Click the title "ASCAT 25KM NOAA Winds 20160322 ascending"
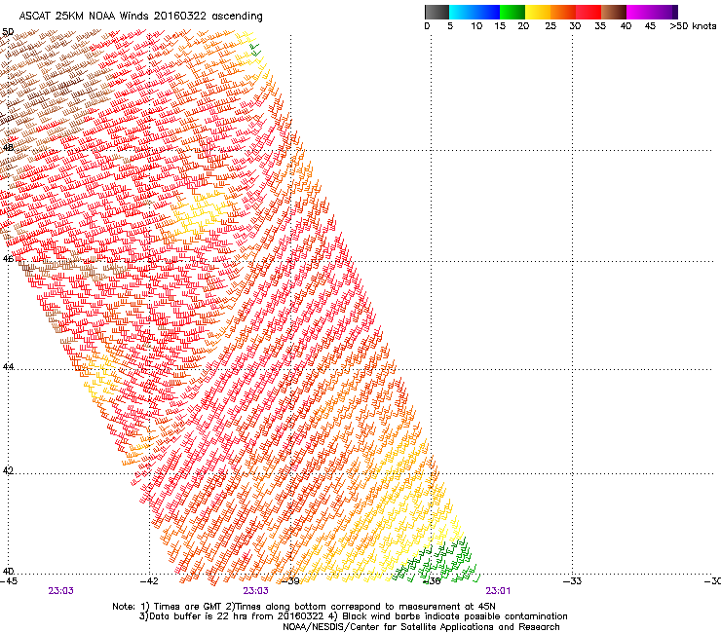This screenshot has width=721, height=633. click(140, 17)
